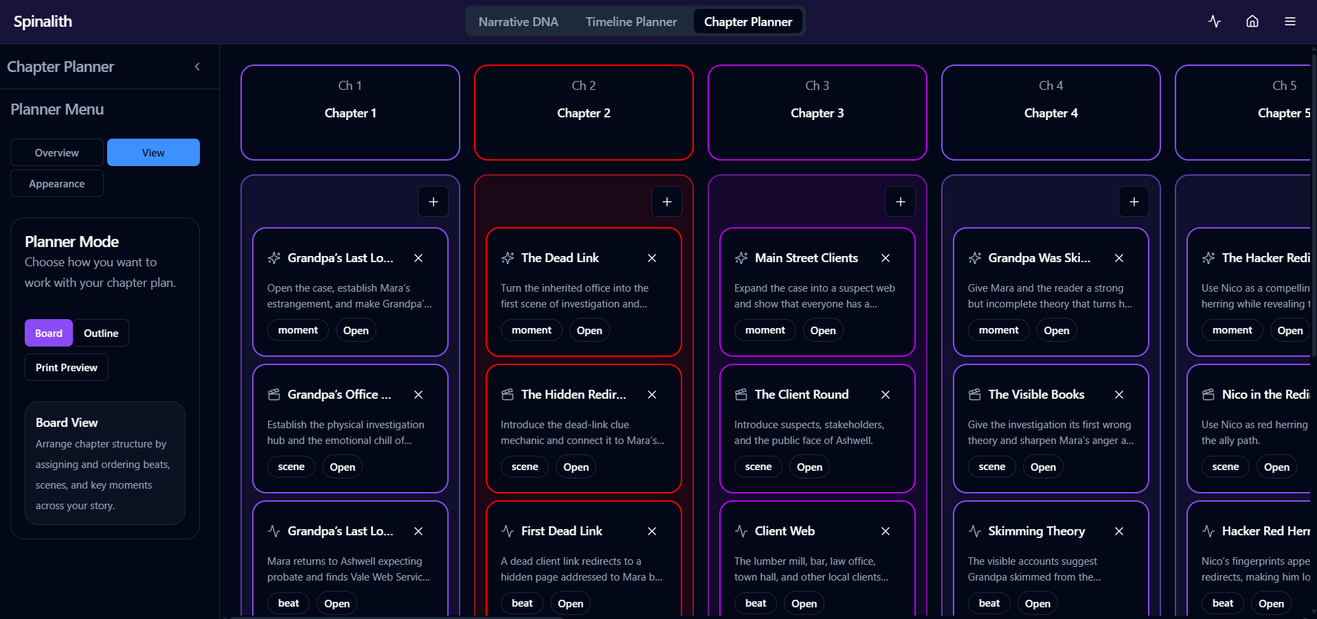1317x619 pixels.
Task: Switch planner mode to Outline
Action: (101, 333)
